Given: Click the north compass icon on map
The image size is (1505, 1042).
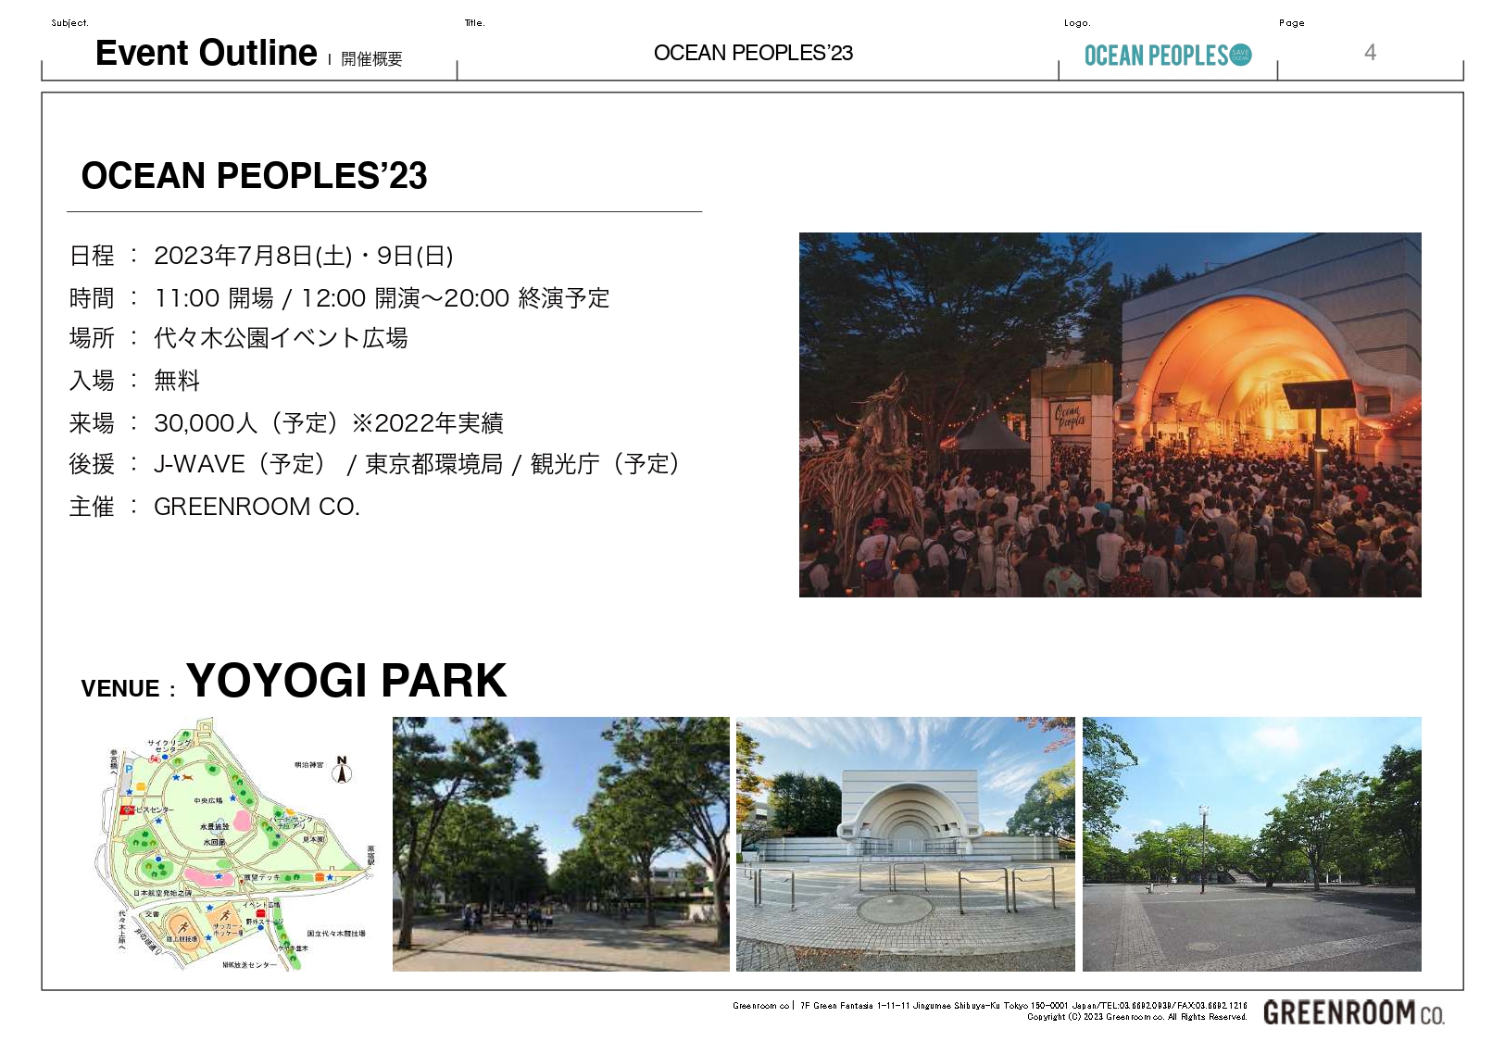Looking at the screenshot, I should tap(342, 770).
